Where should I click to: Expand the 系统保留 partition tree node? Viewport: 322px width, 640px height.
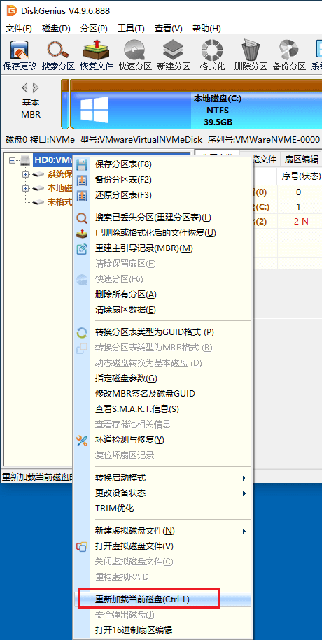[x=26, y=174]
